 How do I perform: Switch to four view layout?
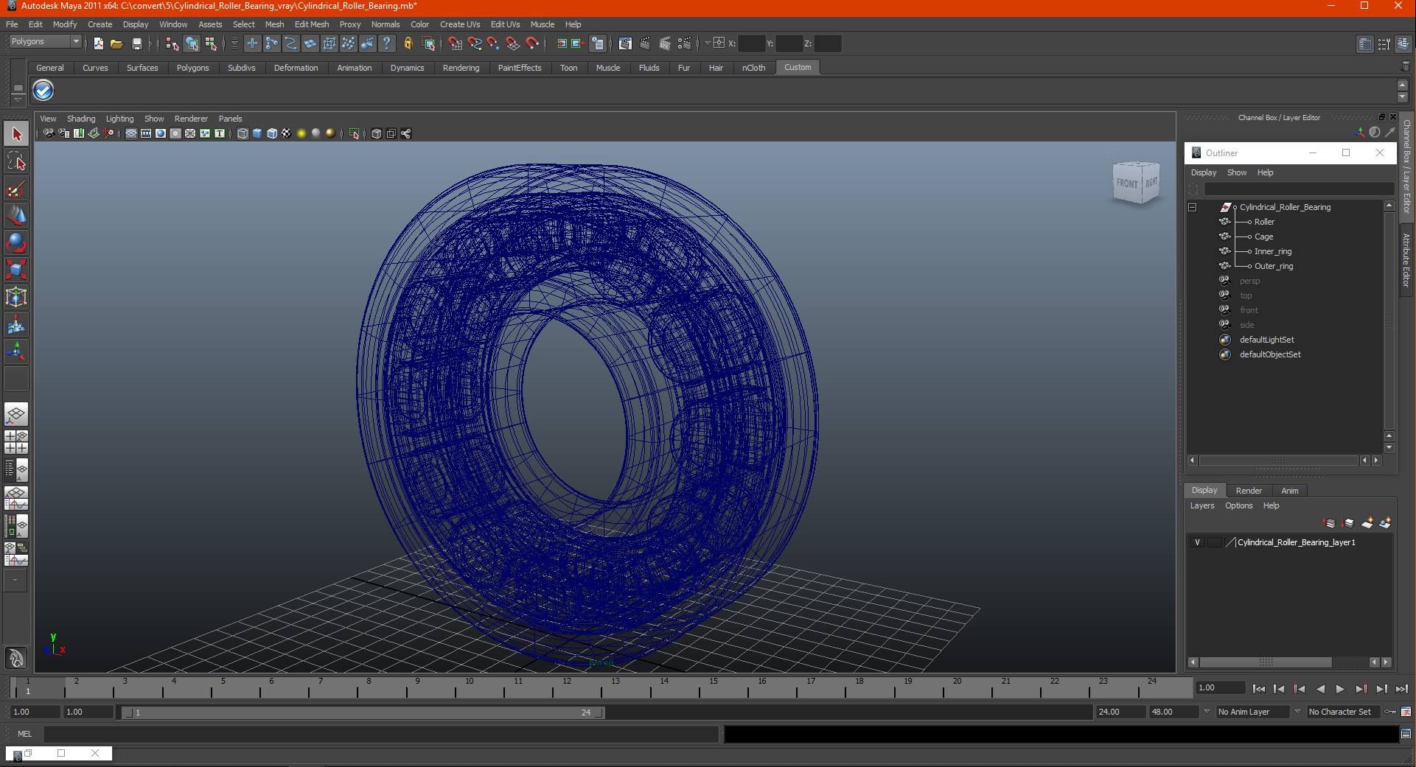coord(16,442)
